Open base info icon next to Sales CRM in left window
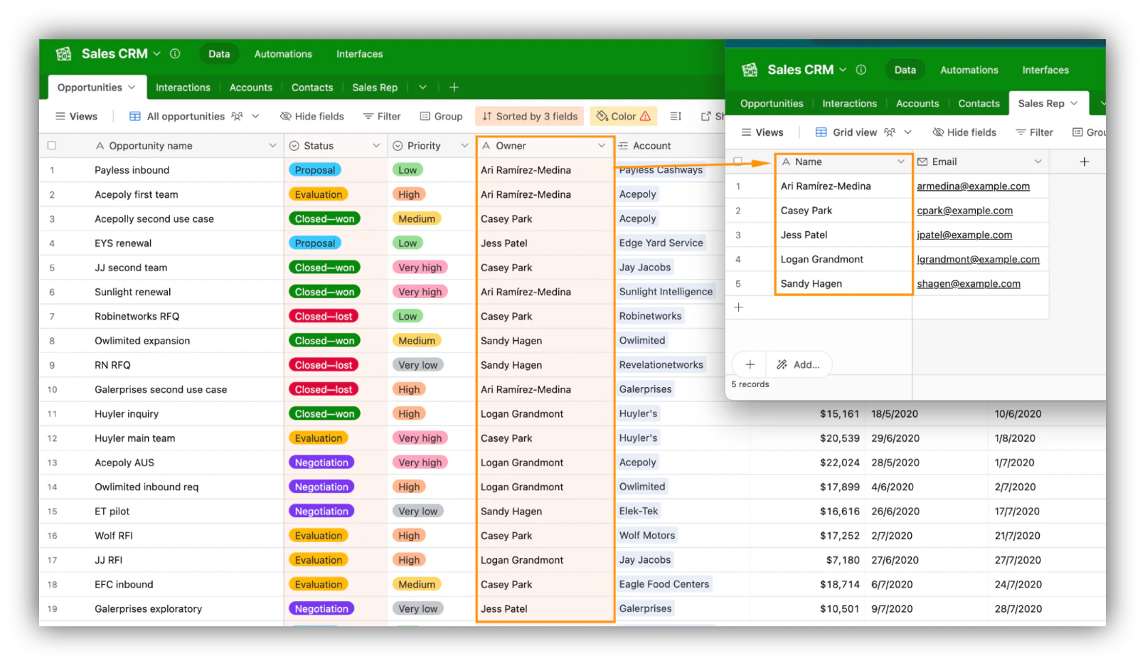The height and width of the screenshot is (666, 1145). click(175, 53)
